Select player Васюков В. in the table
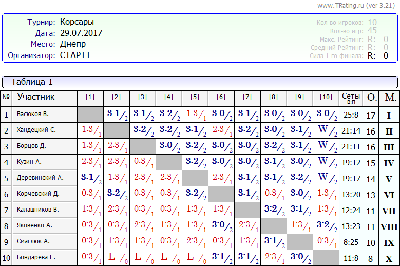 [32, 115]
